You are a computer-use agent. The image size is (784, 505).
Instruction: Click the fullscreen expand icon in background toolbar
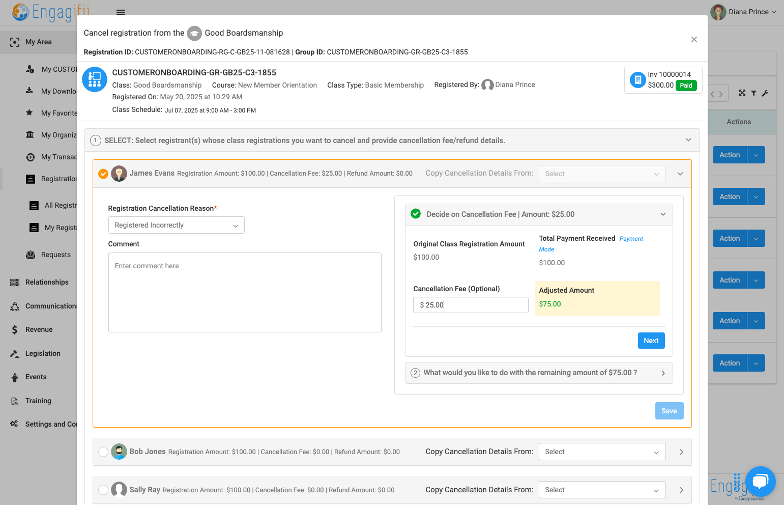[x=742, y=93]
